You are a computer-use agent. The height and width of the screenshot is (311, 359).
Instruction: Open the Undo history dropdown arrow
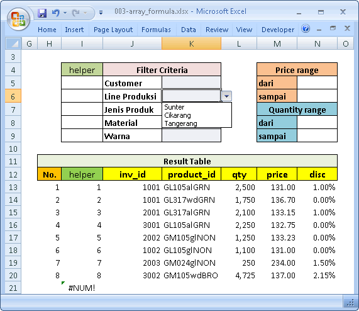[65, 13]
